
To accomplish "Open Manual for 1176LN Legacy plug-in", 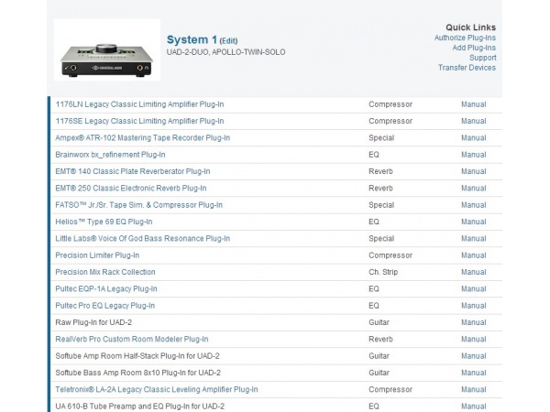I will [x=474, y=104].
